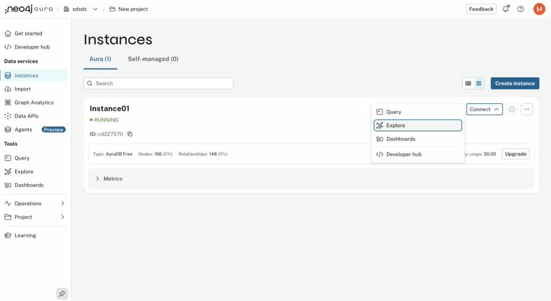This screenshot has width=551, height=301.
Task: Select Instances in sidebar
Action: (34, 75)
